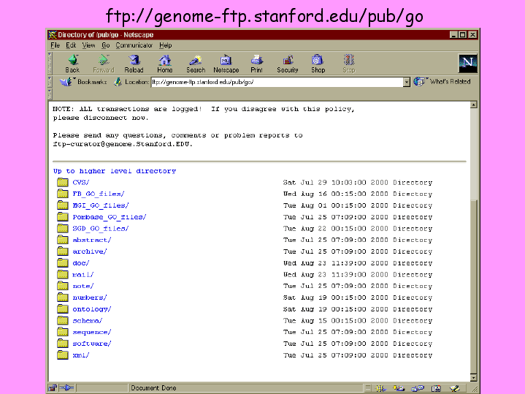
Task: Go to Home via toolbar icon
Action: [x=165, y=63]
